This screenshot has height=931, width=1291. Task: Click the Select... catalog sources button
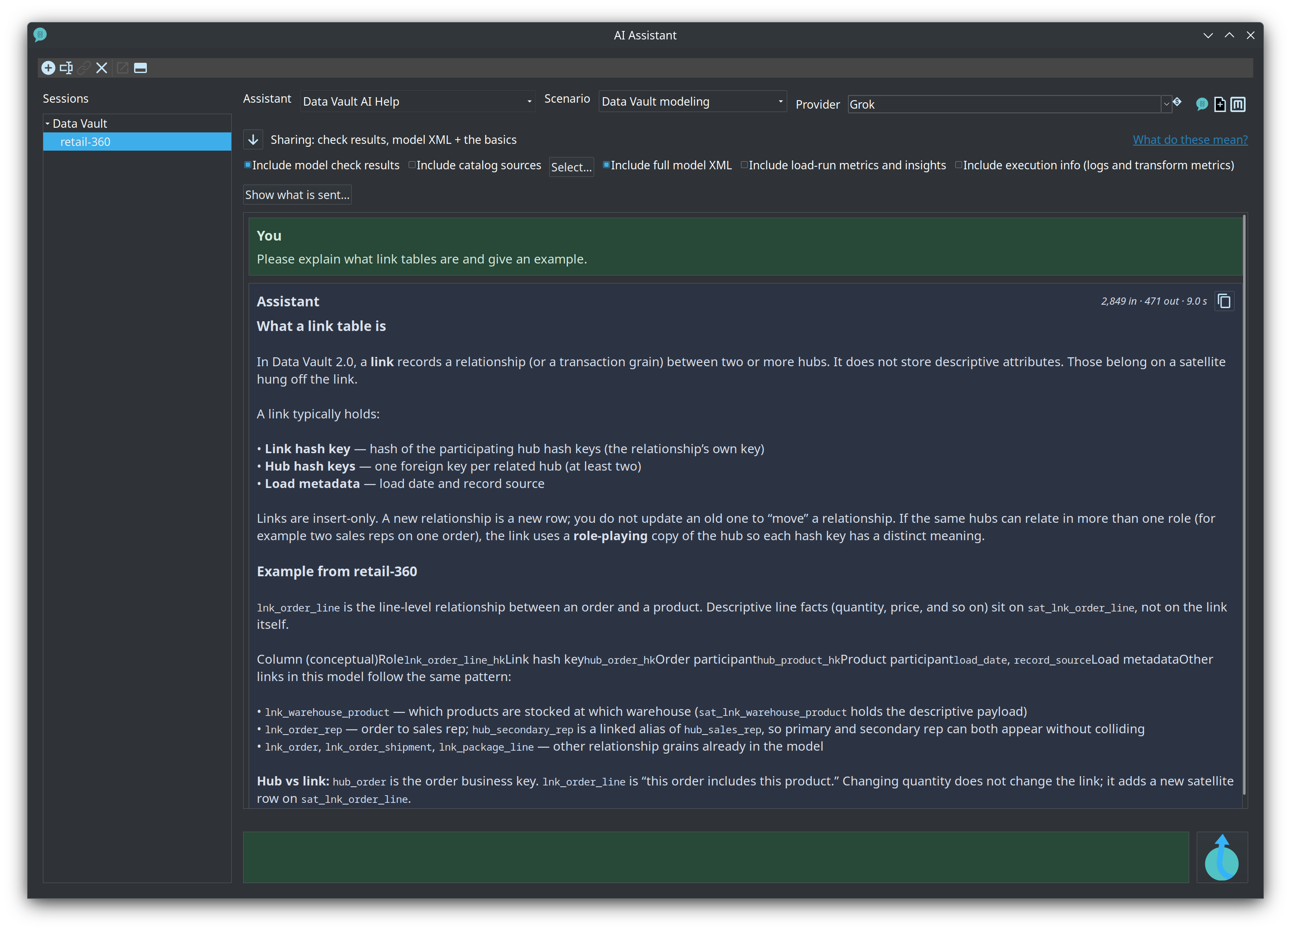[571, 167]
